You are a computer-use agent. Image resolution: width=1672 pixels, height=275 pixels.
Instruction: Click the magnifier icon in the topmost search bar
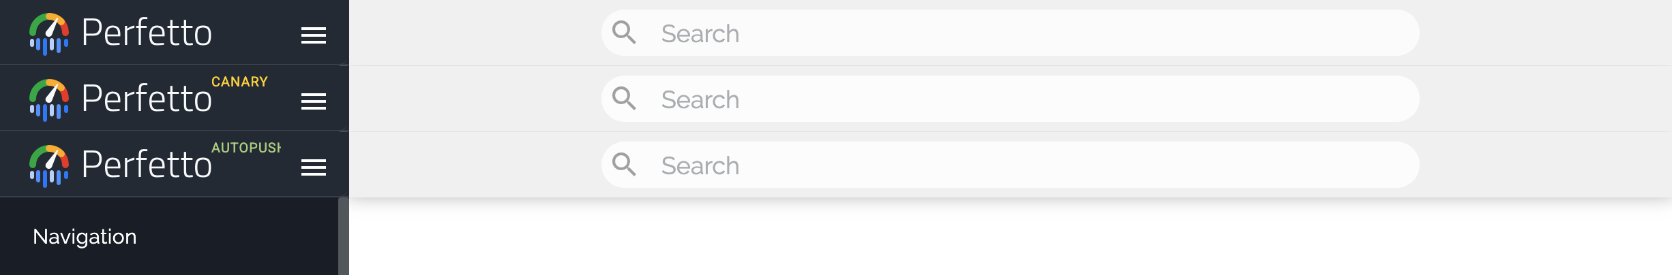(624, 33)
